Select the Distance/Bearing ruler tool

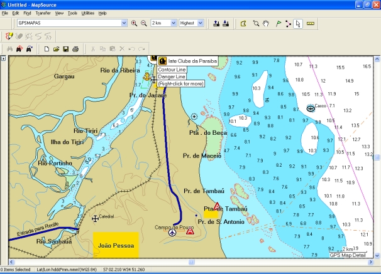(x=311, y=23)
